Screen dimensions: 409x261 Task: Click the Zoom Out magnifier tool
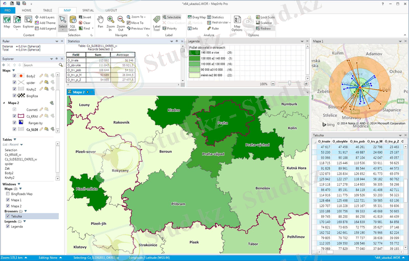[120, 22]
